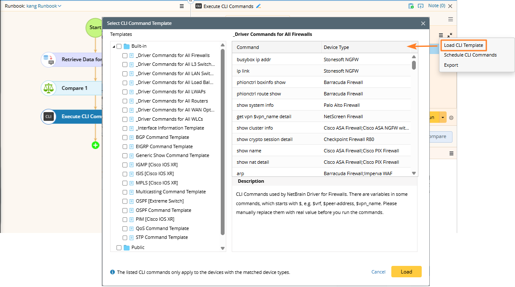Click the Cancel link
Screen dimensions: 515x287
378,272
